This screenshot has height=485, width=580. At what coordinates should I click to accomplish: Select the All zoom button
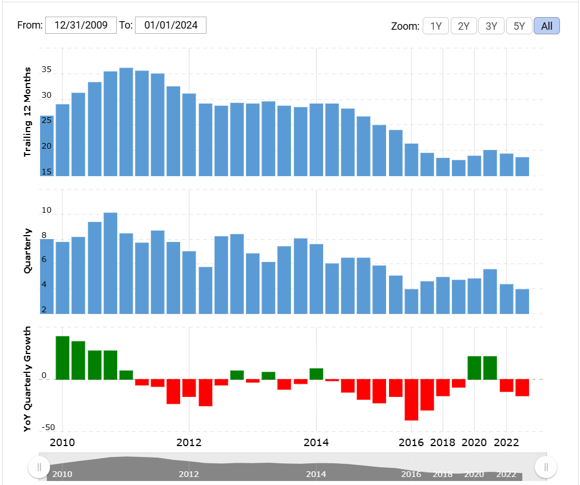[x=546, y=26]
